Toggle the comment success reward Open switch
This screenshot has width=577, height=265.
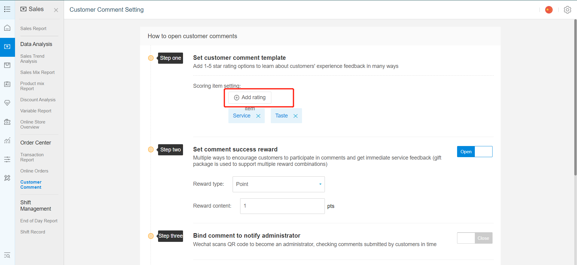point(475,152)
